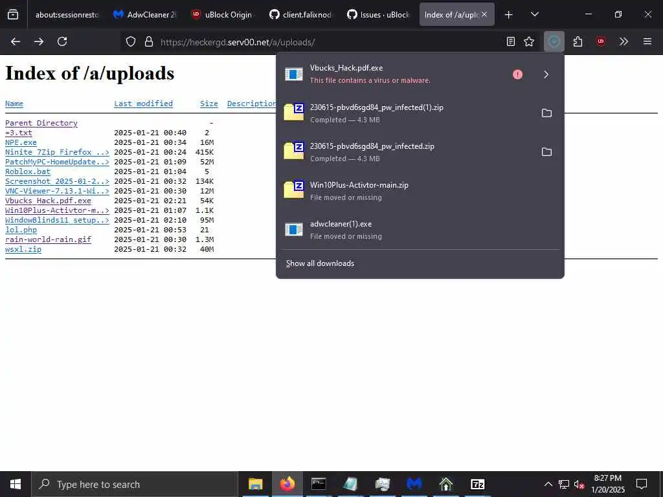
Task: Show hidden system tray icons
Action: pyautogui.click(x=548, y=484)
